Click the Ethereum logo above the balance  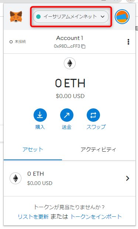[x=70, y=63]
